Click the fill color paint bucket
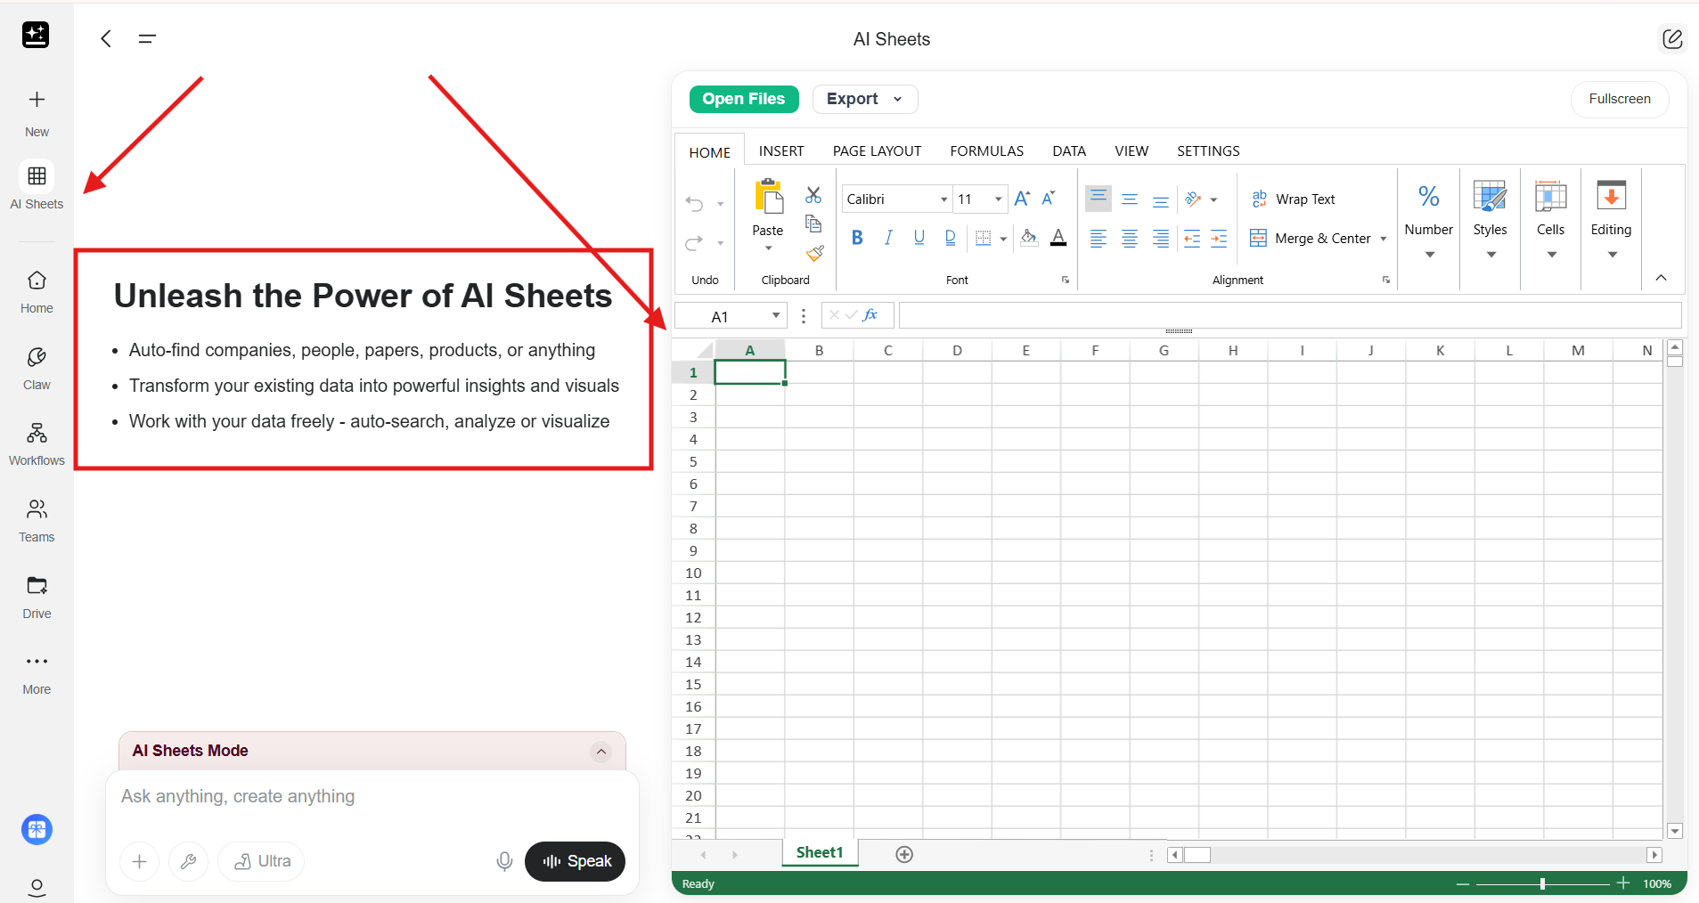The height and width of the screenshot is (903, 1699). pos(1028,238)
